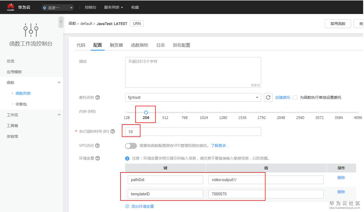The width and height of the screenshot is (364, 212).
Task: Open the help icon next to 委托名称
Action: point(98,97)
